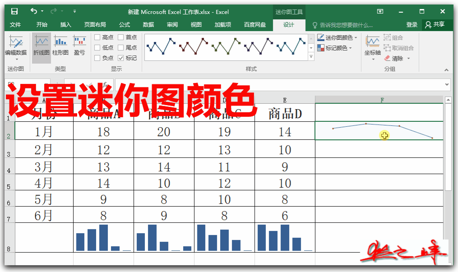
Task: Click the Ribbon Display Options icon
Action: click(x=380, y=11)
